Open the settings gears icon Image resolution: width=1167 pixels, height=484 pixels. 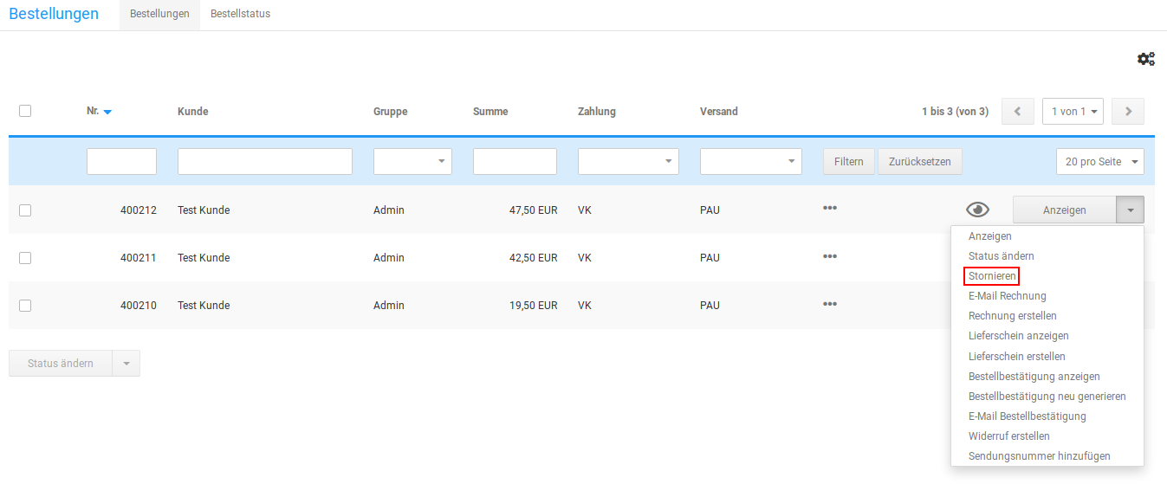click(x=1145, y=59)
